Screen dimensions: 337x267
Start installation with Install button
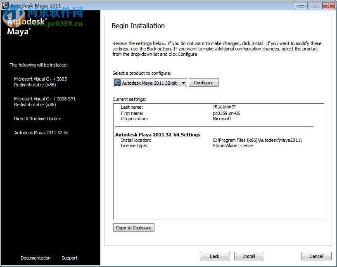(249, 256)
